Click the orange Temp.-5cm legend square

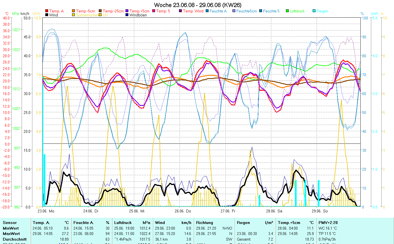click(74, 11)
